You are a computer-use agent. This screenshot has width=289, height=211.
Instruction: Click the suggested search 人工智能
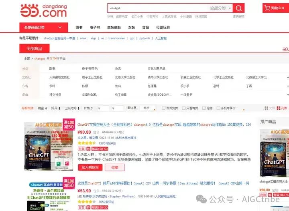click(161, 38)
